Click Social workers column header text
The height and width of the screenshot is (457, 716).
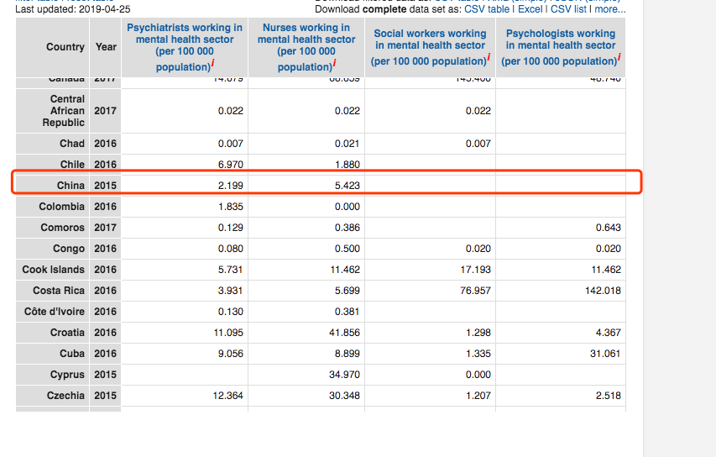tap(430, 39)
